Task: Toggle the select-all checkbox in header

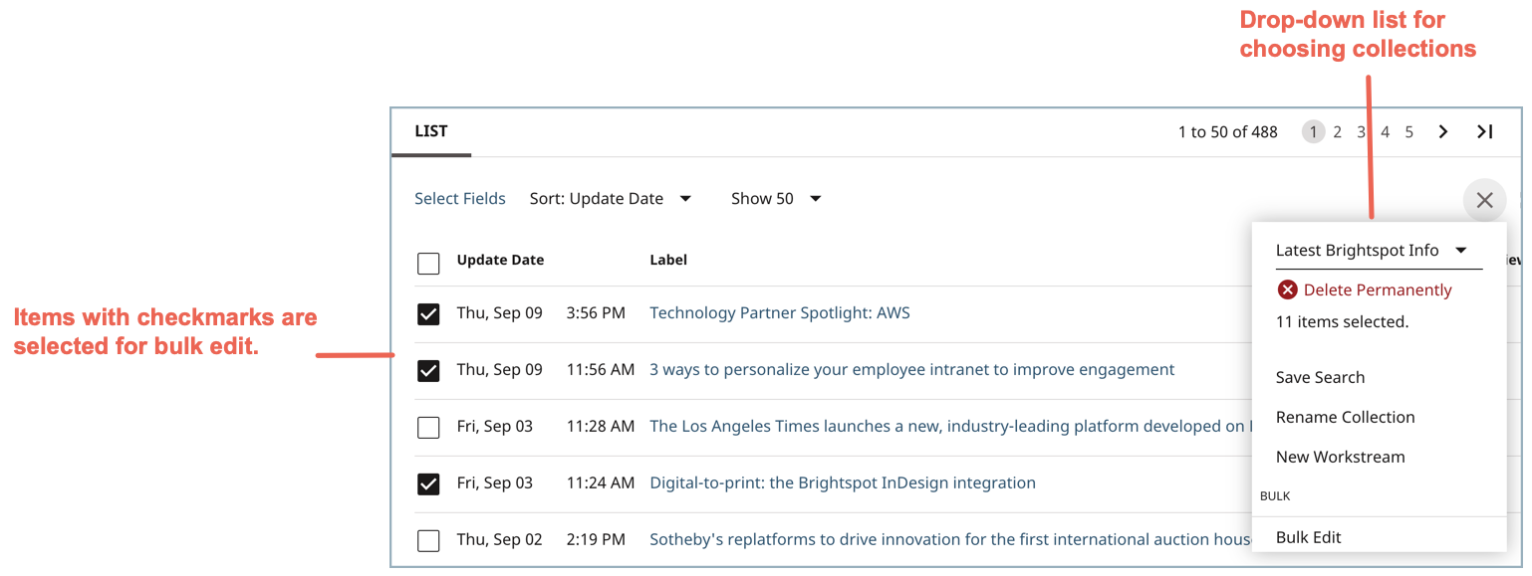Action: [428, 264]
